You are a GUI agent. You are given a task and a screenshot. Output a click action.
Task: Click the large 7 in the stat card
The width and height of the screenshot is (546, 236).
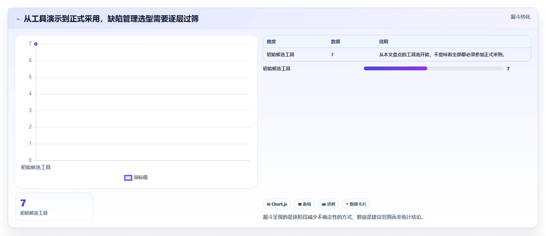(23, 203)
